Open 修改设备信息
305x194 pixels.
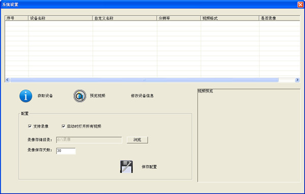tap(142, 95)
